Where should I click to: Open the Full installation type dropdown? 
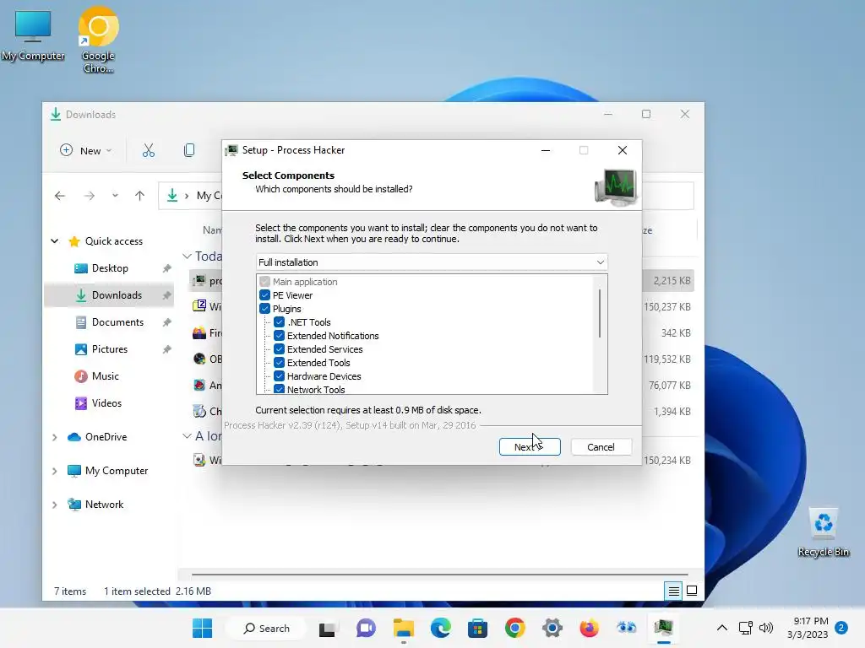pyautogui.click(x=432, y=262)
